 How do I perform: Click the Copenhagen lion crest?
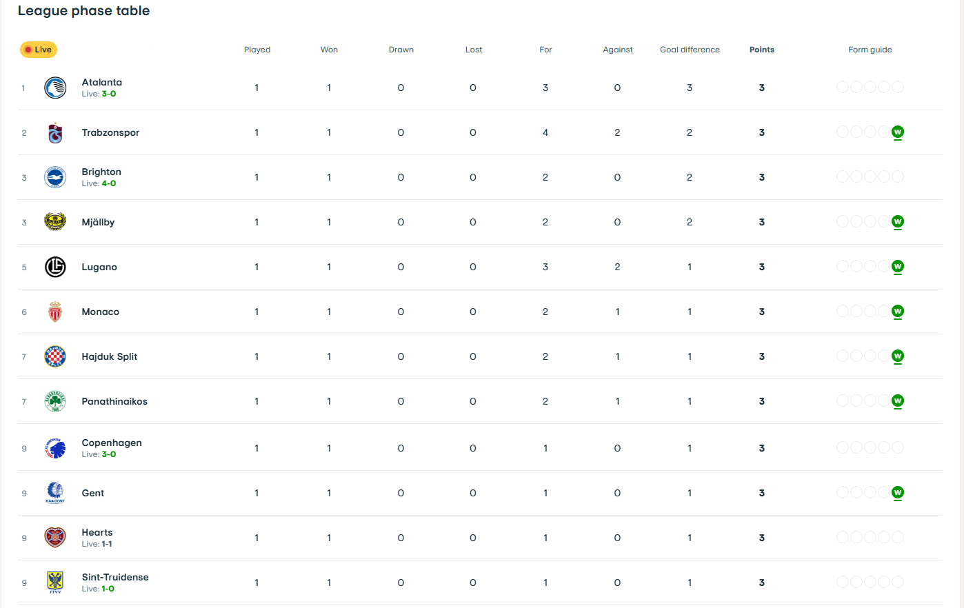click(x=55, y=448)
